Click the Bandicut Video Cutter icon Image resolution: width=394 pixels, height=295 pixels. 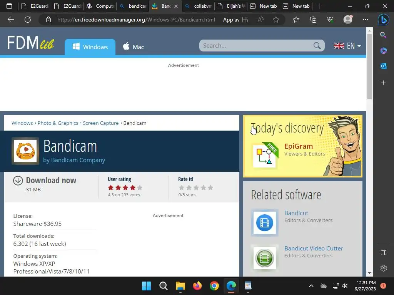265,258
